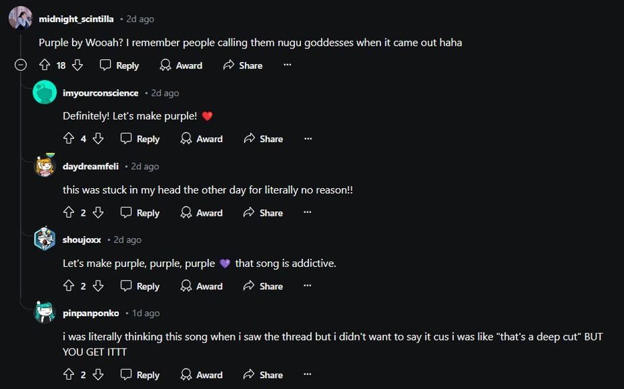Reply to midnight_scintilla's comment

coord(119,65)
